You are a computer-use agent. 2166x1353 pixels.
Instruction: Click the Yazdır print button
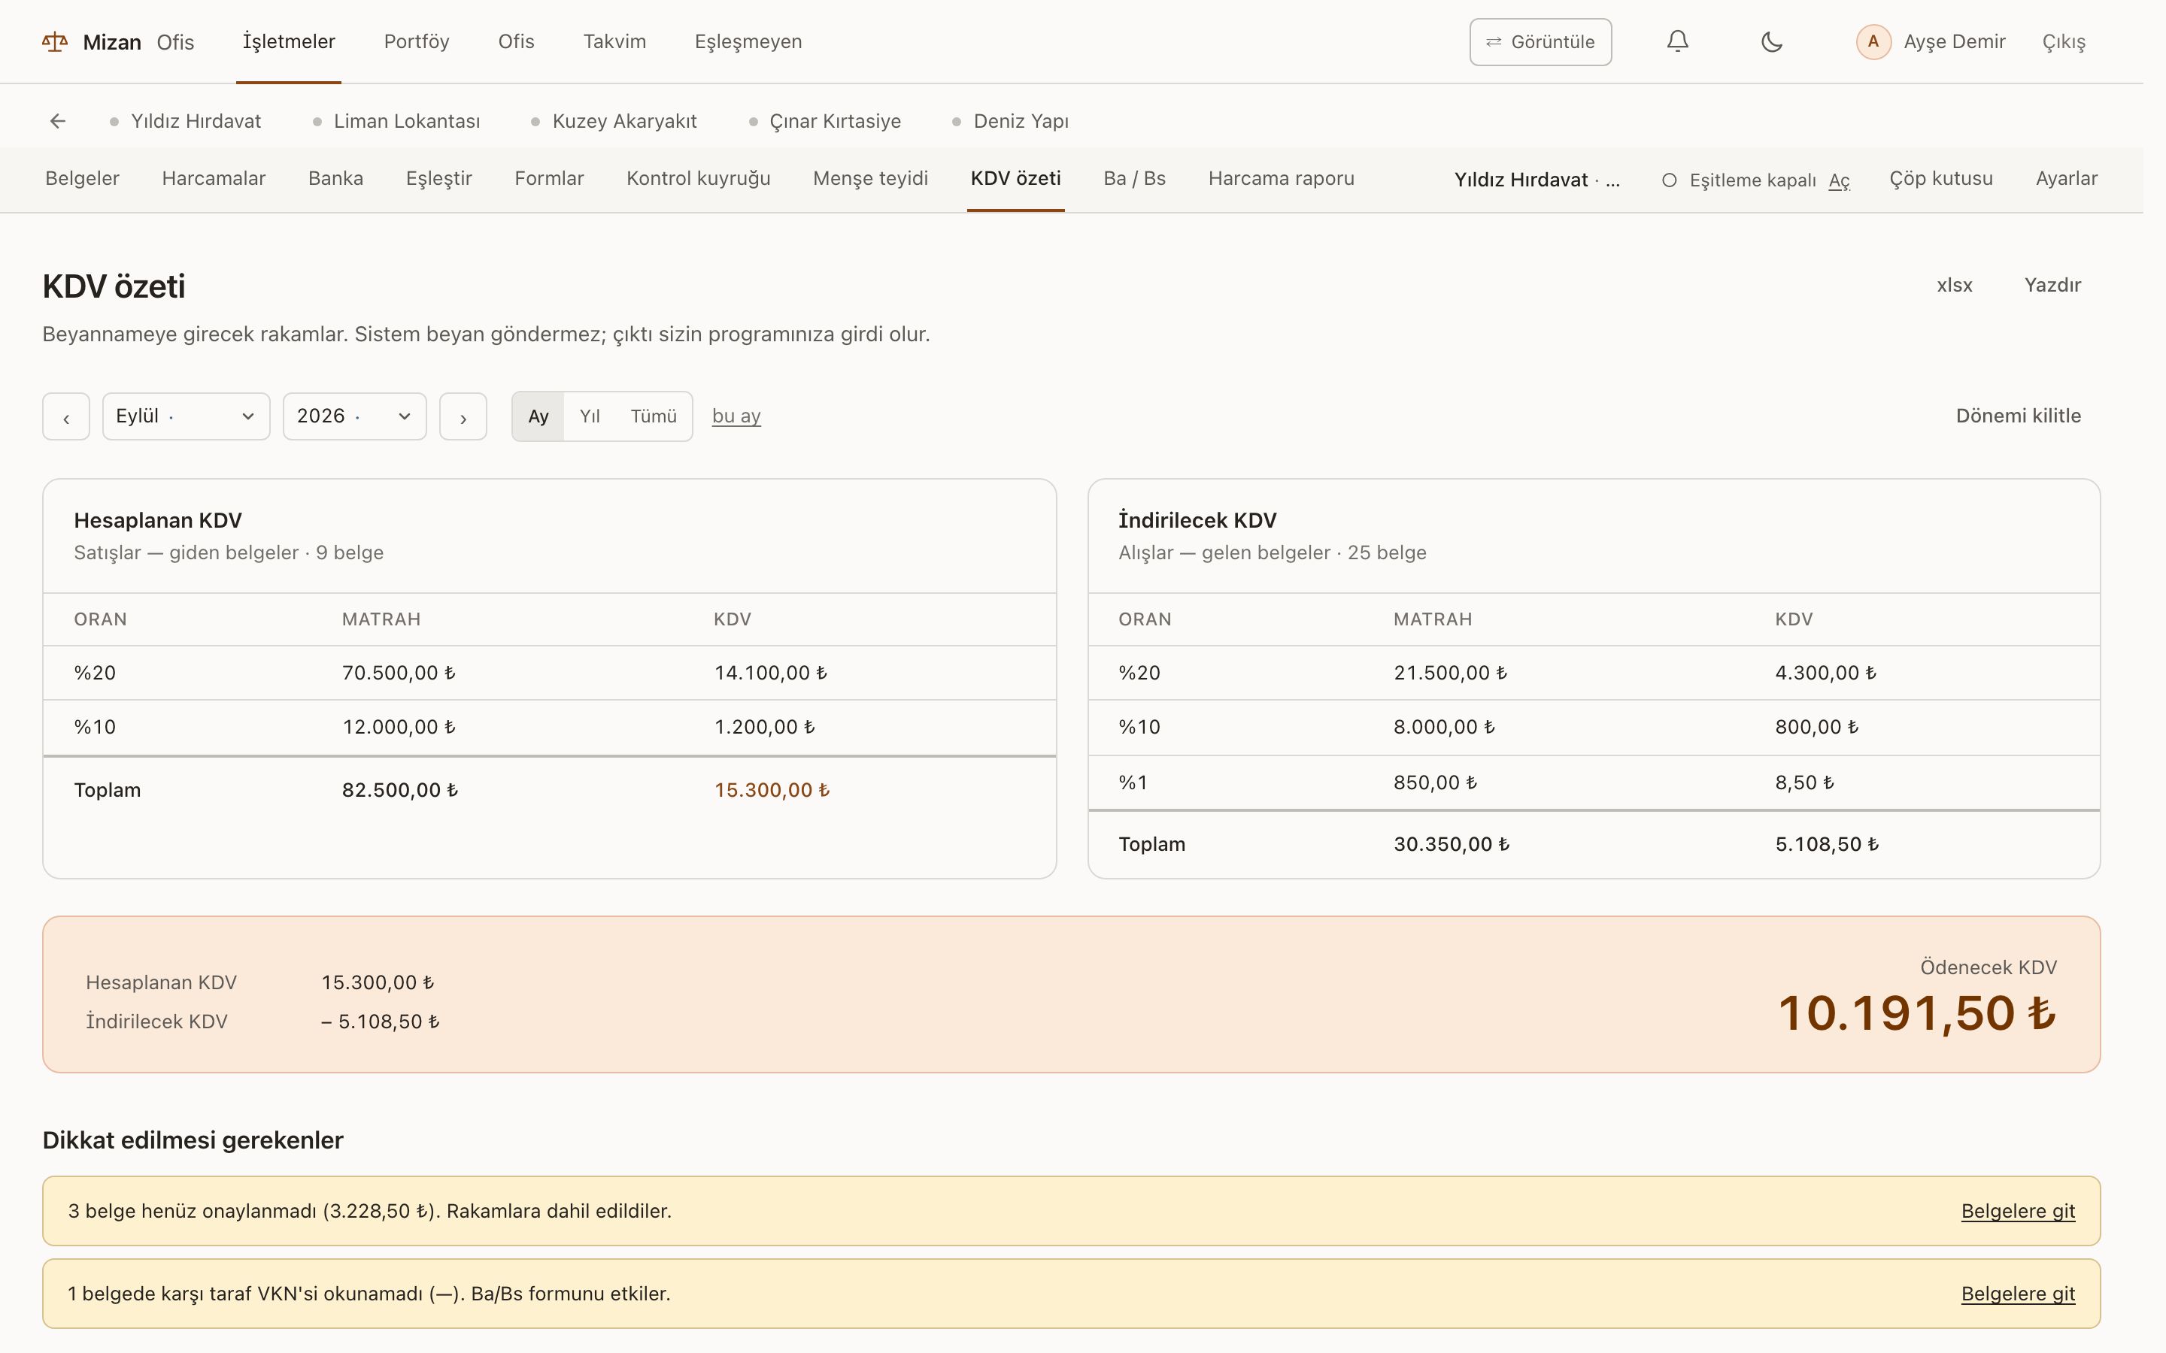(2052, 286)
